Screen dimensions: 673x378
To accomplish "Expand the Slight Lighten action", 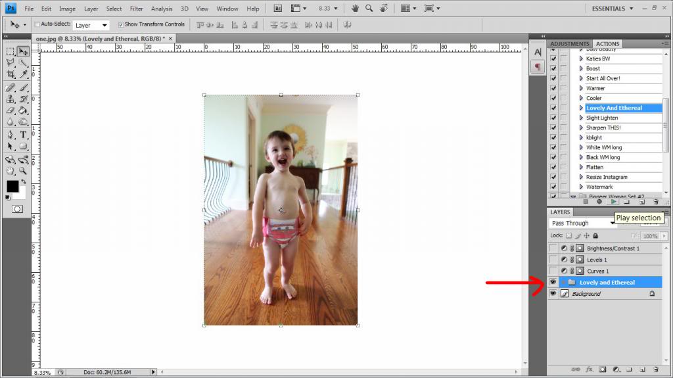I will (x=581, y=118).
